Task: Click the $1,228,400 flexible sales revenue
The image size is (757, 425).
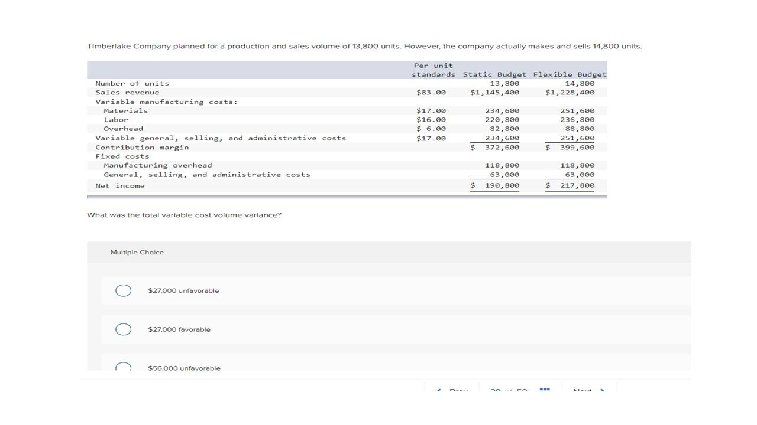Action: pos(570,93)
